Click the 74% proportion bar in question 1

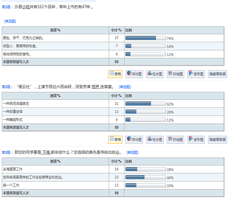[x=145, y=38]
